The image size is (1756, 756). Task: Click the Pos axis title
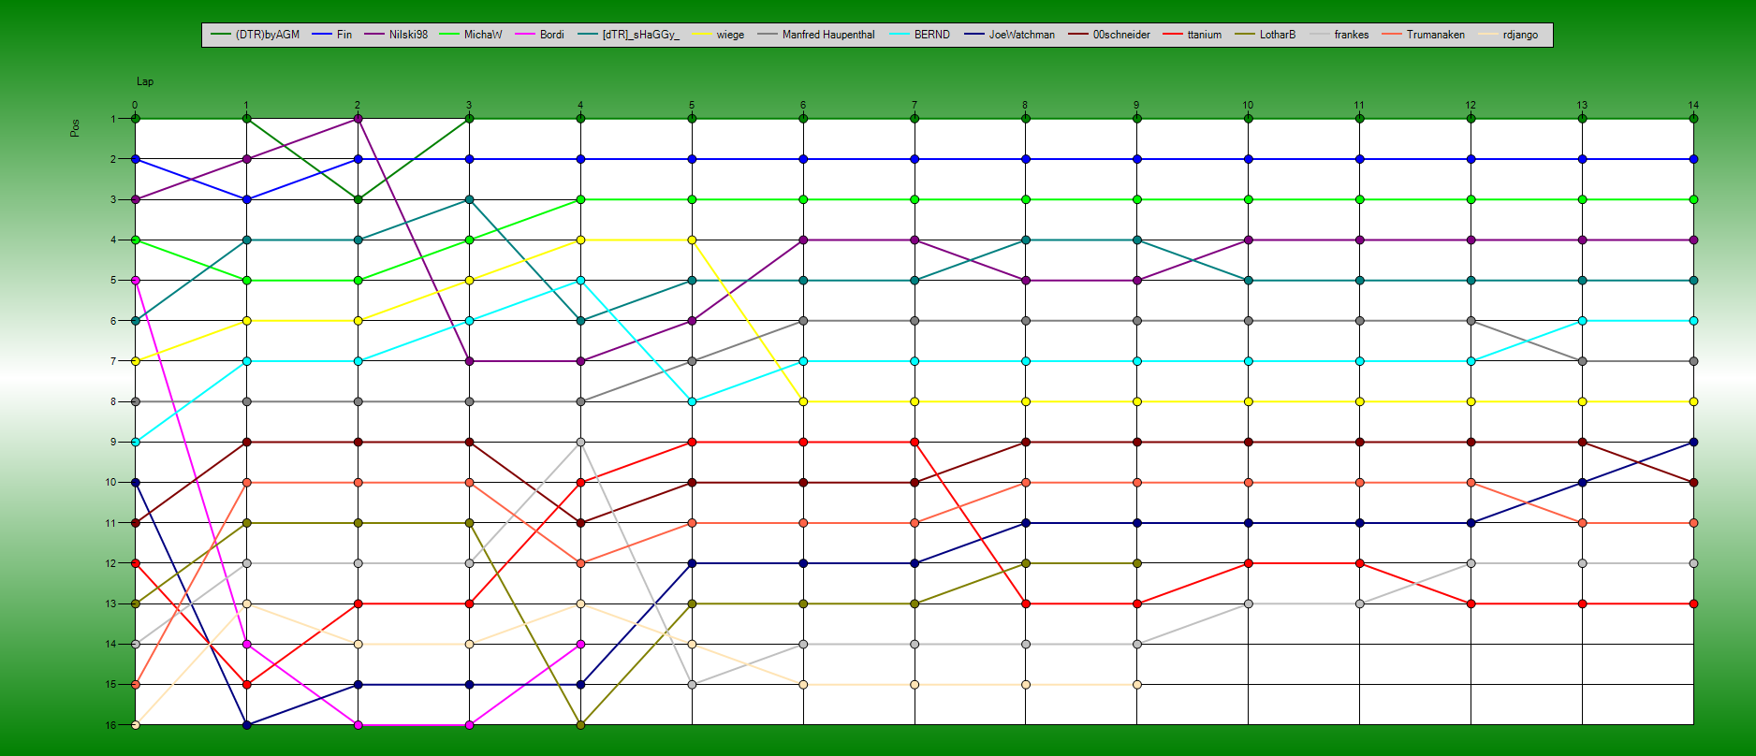pos(75,127)
